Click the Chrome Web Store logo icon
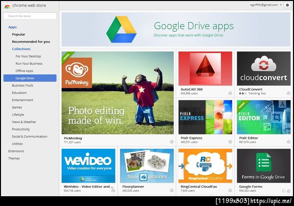The height and width of the screenshot is (206, 294). [x=7, y=6]
